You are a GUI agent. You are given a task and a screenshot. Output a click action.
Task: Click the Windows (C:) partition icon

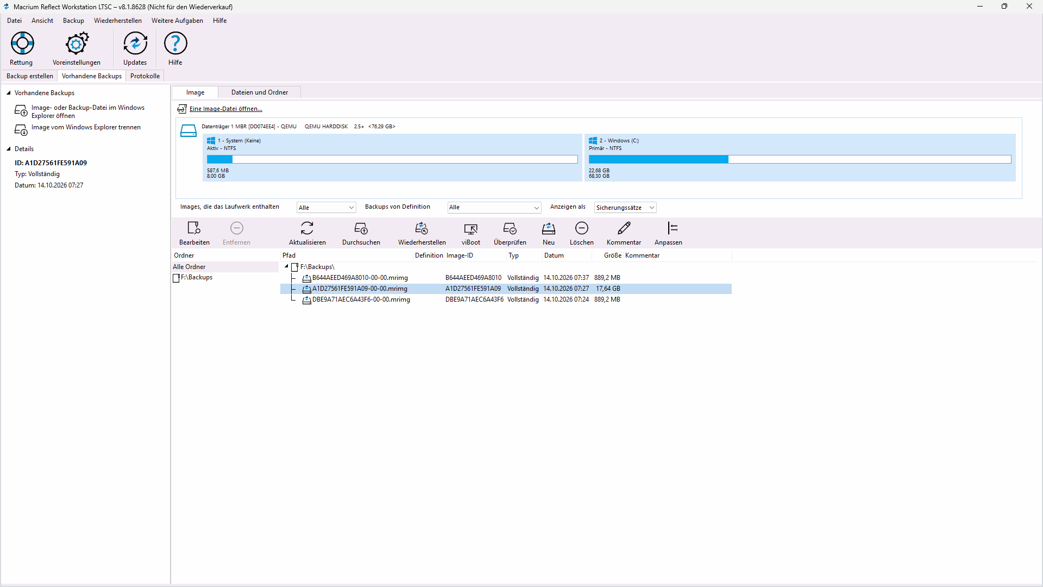593,141
